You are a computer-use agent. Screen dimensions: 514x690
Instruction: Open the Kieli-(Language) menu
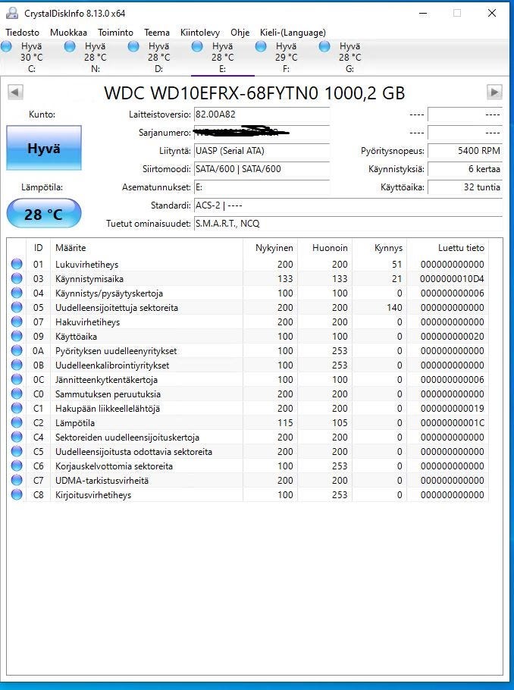(293, 33)
